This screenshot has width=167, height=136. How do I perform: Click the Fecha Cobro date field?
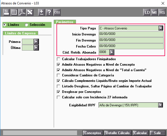pos(131,46)
